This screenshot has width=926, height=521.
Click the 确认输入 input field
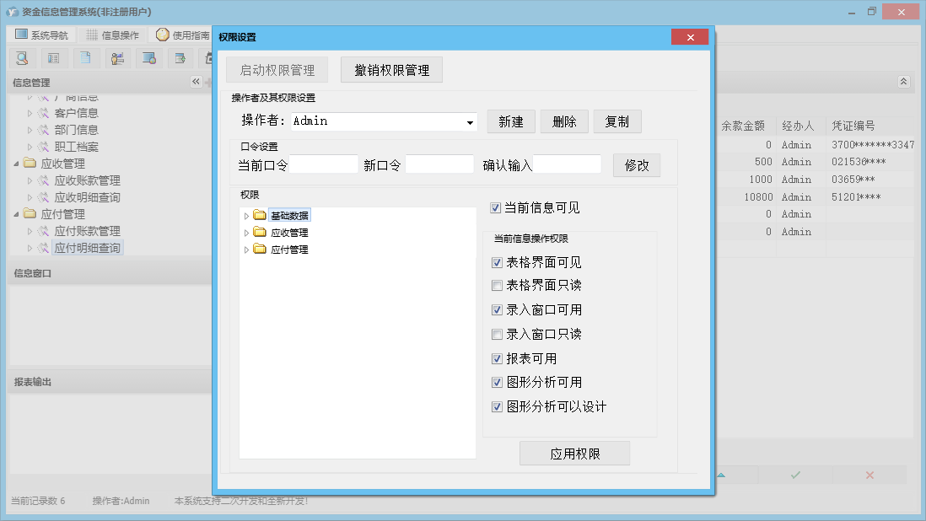pos(567,164)
